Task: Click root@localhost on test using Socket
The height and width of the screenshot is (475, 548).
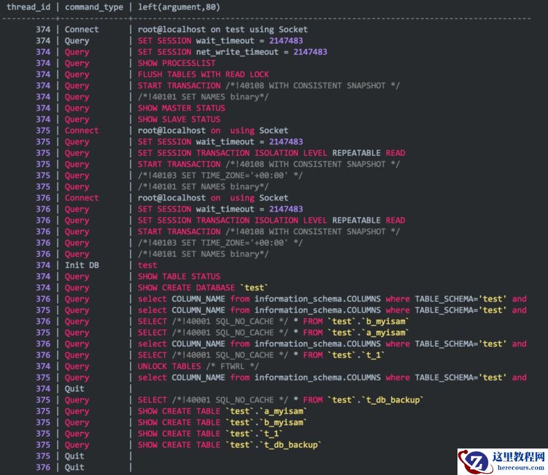Action: pos(222,29)
